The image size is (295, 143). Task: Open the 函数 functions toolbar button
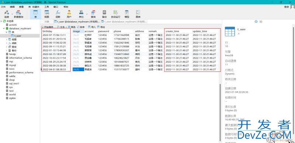point(58,14)
